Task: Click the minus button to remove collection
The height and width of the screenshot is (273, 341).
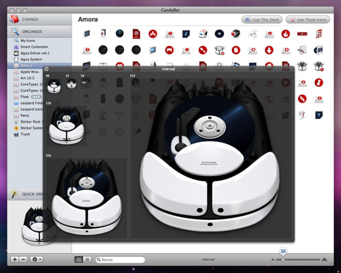Action: tap(23, 259)
